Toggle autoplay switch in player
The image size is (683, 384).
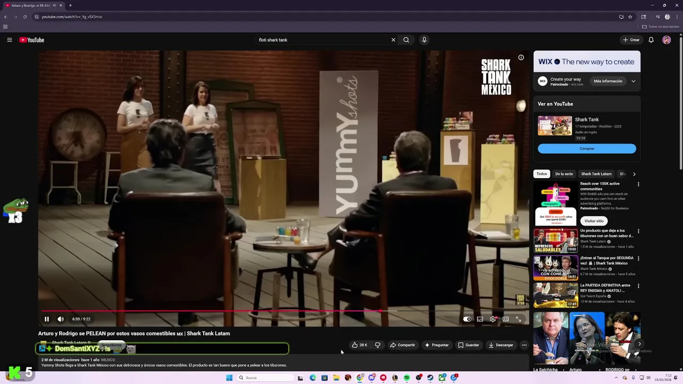point(467,319)
